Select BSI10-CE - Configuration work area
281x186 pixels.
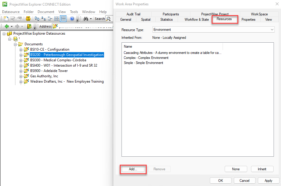tap(50, 49)
